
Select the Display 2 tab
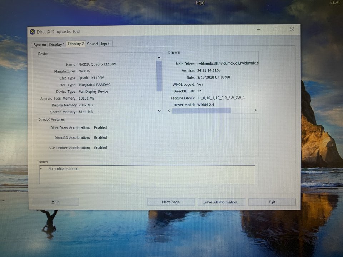(76, 44)
